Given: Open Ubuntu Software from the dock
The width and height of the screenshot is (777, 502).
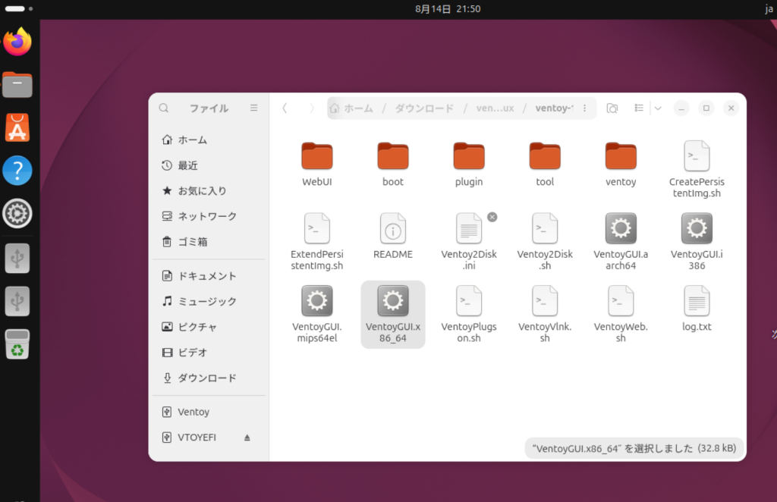Looking at the screenshot, I should (17, 127).
